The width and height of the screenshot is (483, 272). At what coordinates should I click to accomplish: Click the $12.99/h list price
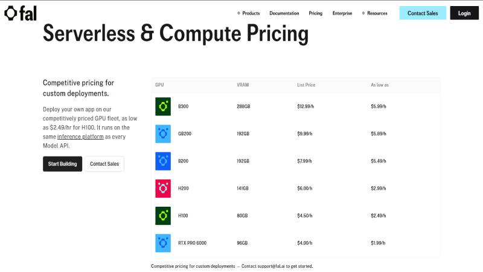(305, 106)
